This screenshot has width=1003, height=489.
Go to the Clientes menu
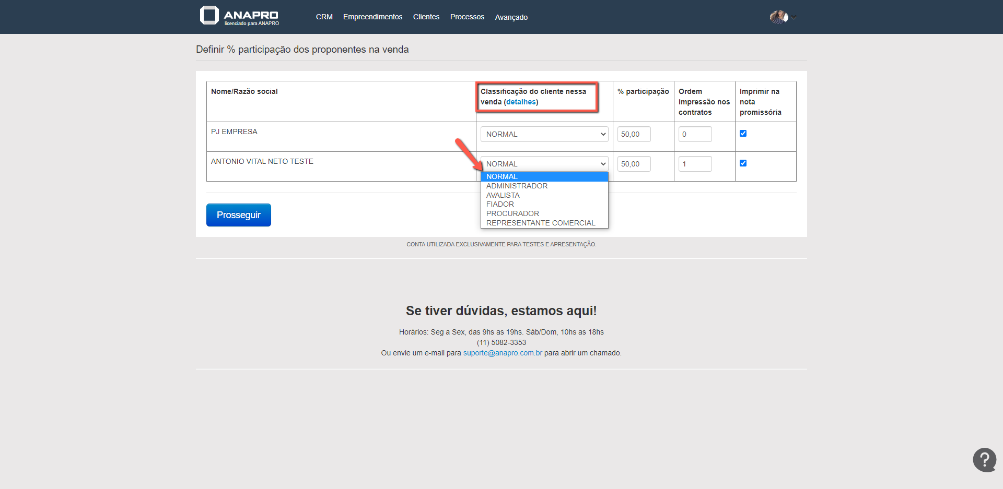pos(426,17)
